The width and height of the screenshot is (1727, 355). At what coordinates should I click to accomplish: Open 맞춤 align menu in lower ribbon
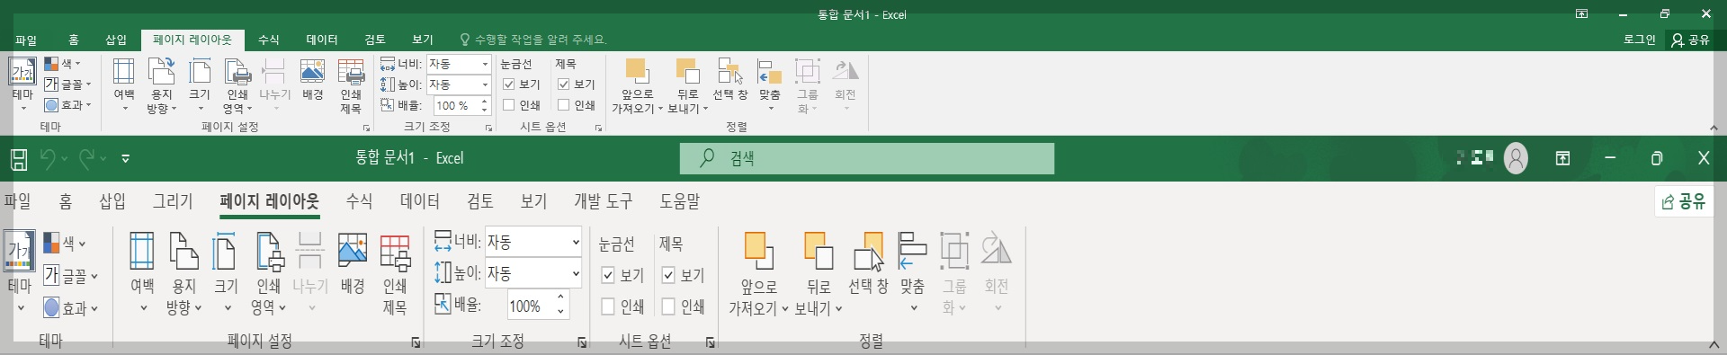(913, 271)
